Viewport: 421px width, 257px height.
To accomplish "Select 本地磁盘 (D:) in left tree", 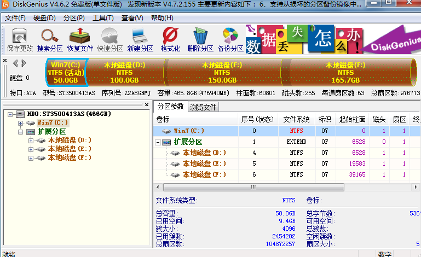I will [70, 140].
